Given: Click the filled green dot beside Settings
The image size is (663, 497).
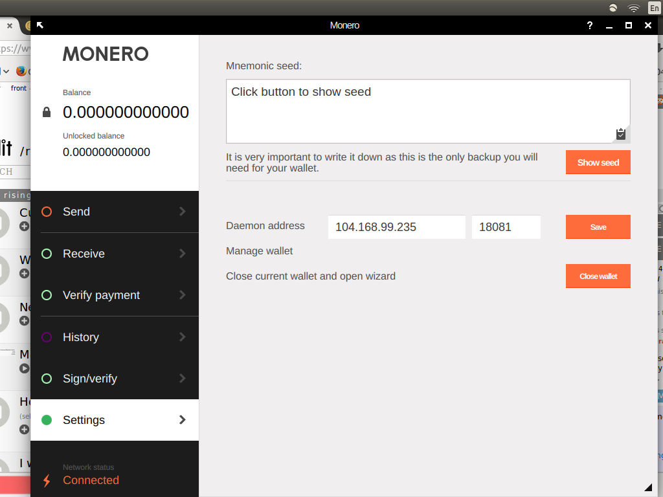Looking at the screenshot, I should coord(47,420).
